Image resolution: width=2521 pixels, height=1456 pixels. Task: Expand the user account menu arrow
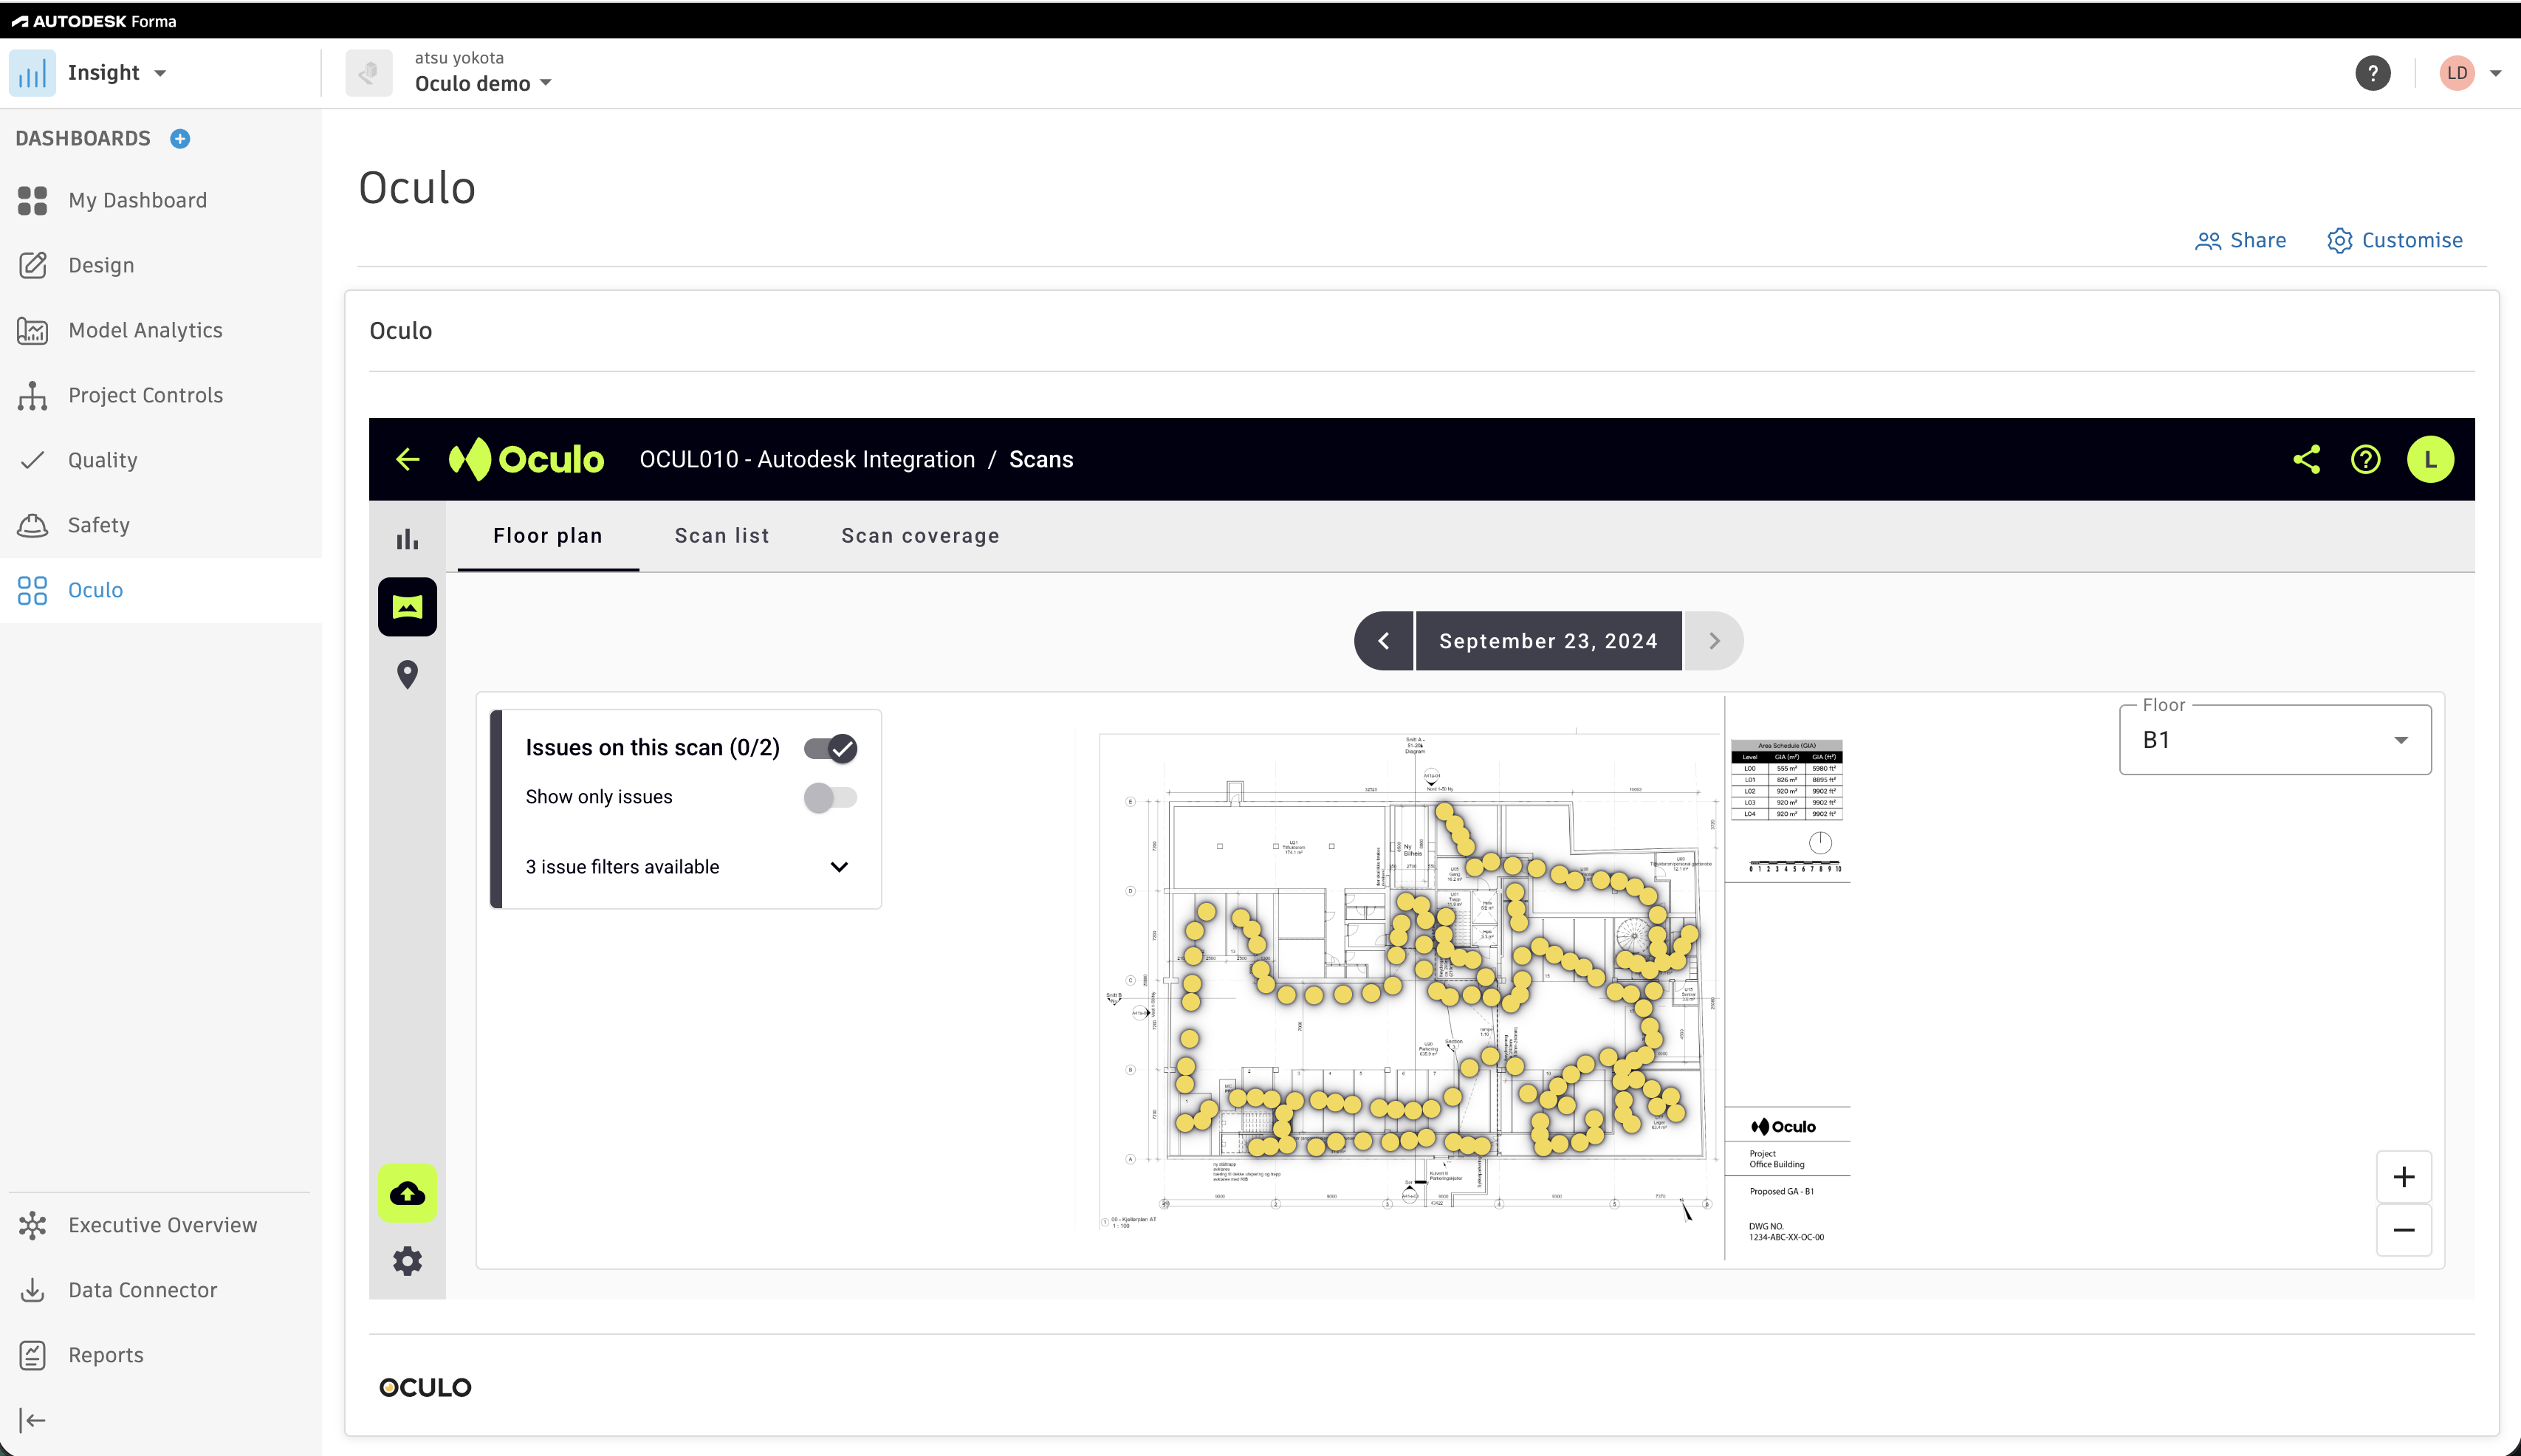click(2495, 73)
